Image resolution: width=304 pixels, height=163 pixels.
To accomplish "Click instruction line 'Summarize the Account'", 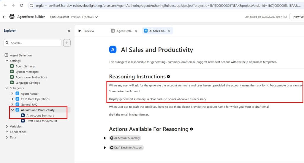I will point(124,91).
